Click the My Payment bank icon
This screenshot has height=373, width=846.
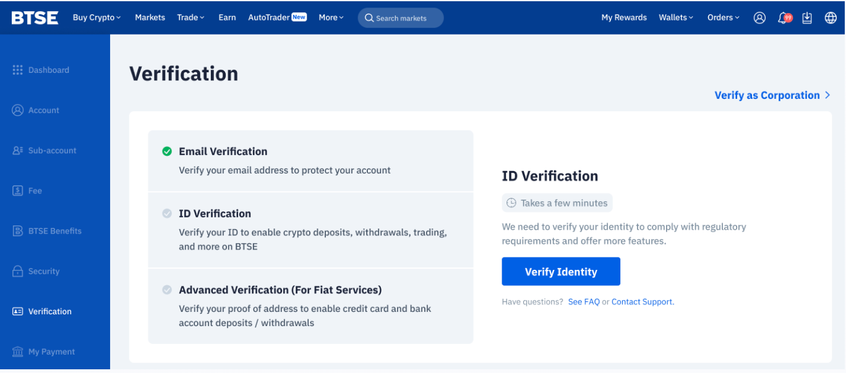tap(18, 351)
